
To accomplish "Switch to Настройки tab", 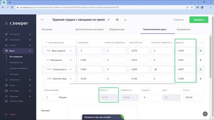I will coord(47,29).
